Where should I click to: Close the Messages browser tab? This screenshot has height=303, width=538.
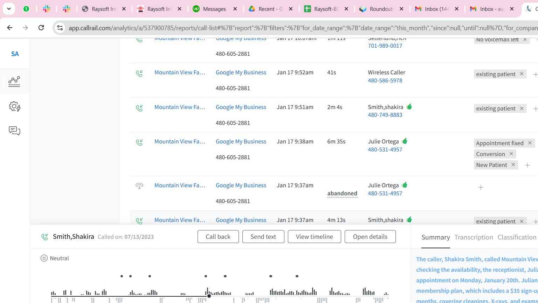[235, 9]
